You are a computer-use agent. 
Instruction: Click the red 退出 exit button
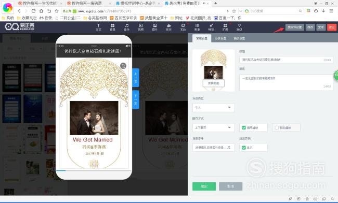pyautogui.click(x=332, y=27)
